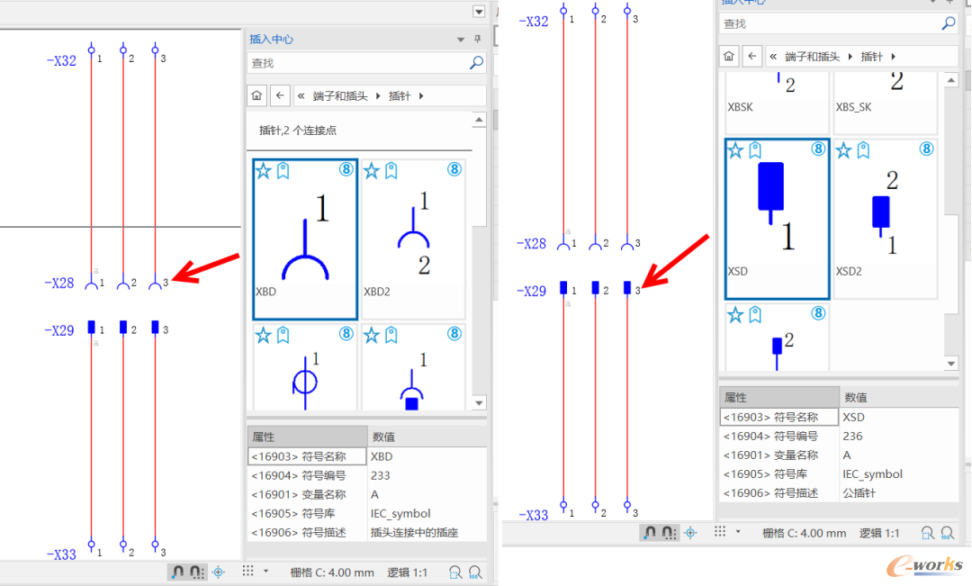The width and height of the screenshot is (972, 586).
Task: Pin the left Insert Center panel
Action: 477,39
